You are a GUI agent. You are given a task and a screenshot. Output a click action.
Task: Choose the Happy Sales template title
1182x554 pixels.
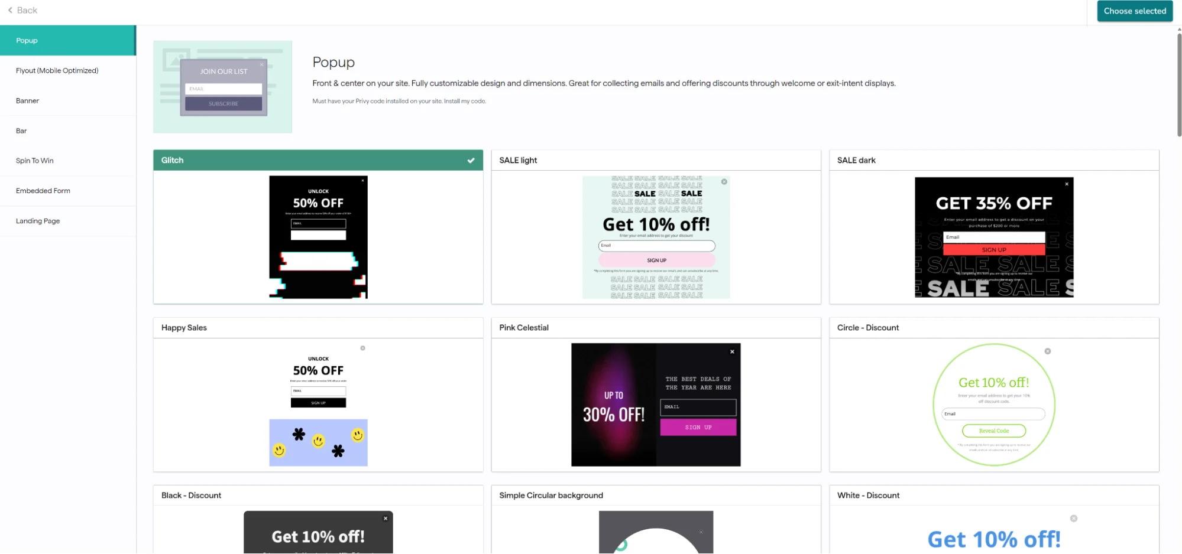184,328
